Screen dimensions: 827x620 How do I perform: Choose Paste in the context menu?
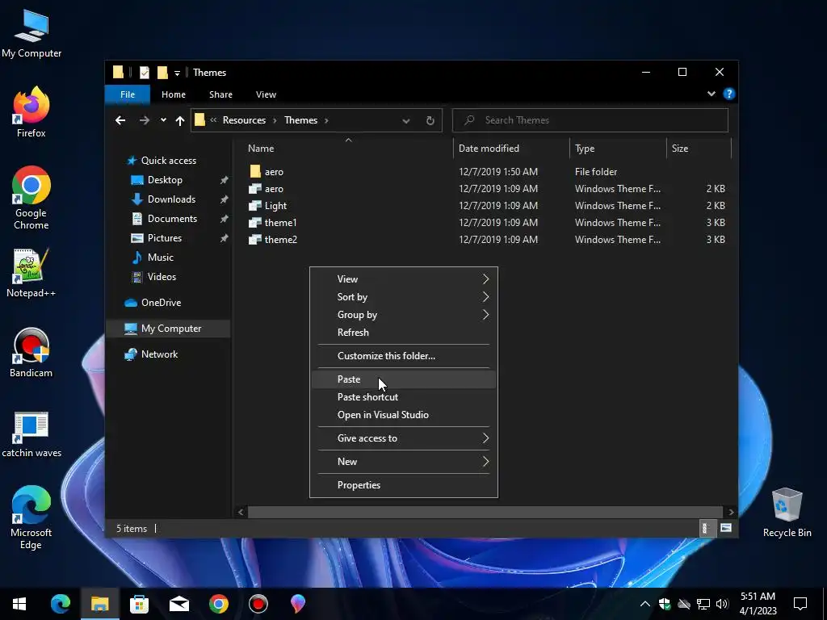click(404, 379)
